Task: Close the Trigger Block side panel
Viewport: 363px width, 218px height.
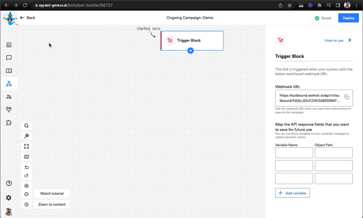Action: (350, 40)
